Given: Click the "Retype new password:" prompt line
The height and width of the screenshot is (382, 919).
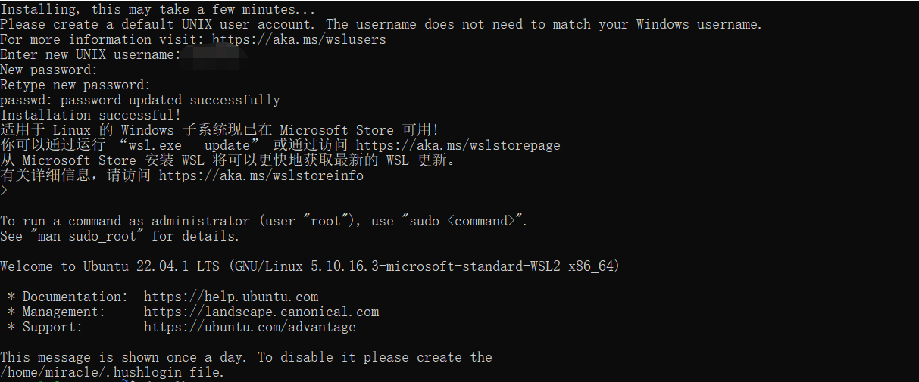Looking at the screenshot, I should [75, 85].
